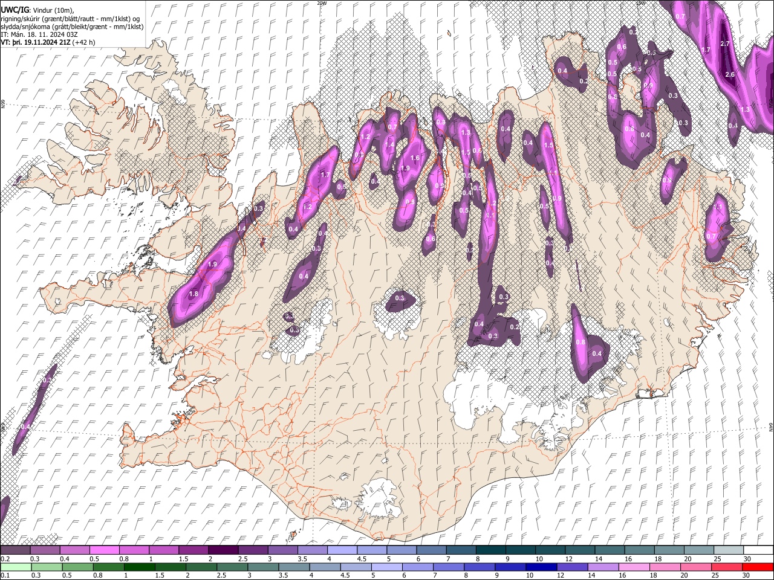Screen dimensions: 774x580
Task: Select upper legend swatch between 6 and 7
Action: click(x=431, y=550)
